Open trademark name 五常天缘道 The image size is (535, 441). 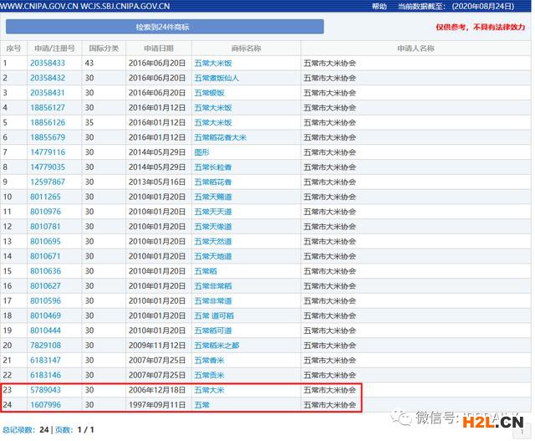coord(213,227)
